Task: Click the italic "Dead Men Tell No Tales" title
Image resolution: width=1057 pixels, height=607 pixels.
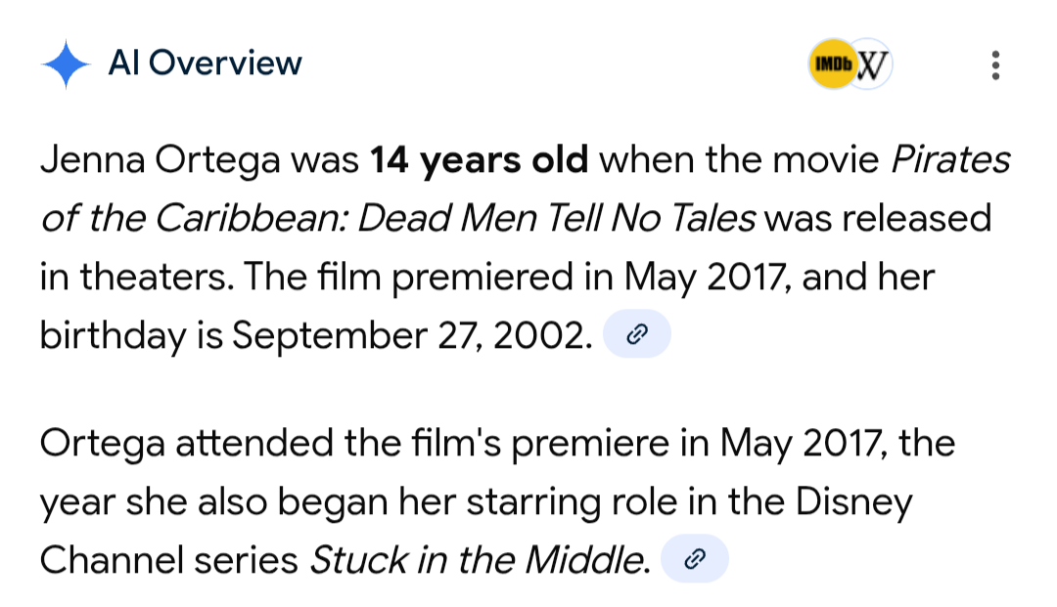Action: 556,218
